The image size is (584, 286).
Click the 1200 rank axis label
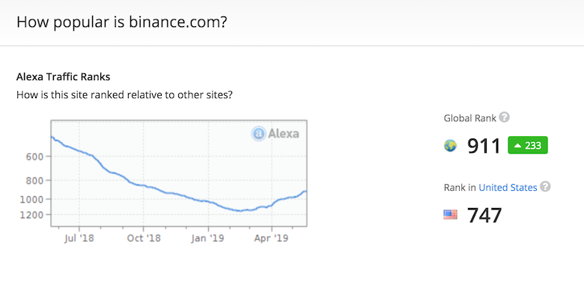pos(31,215)
